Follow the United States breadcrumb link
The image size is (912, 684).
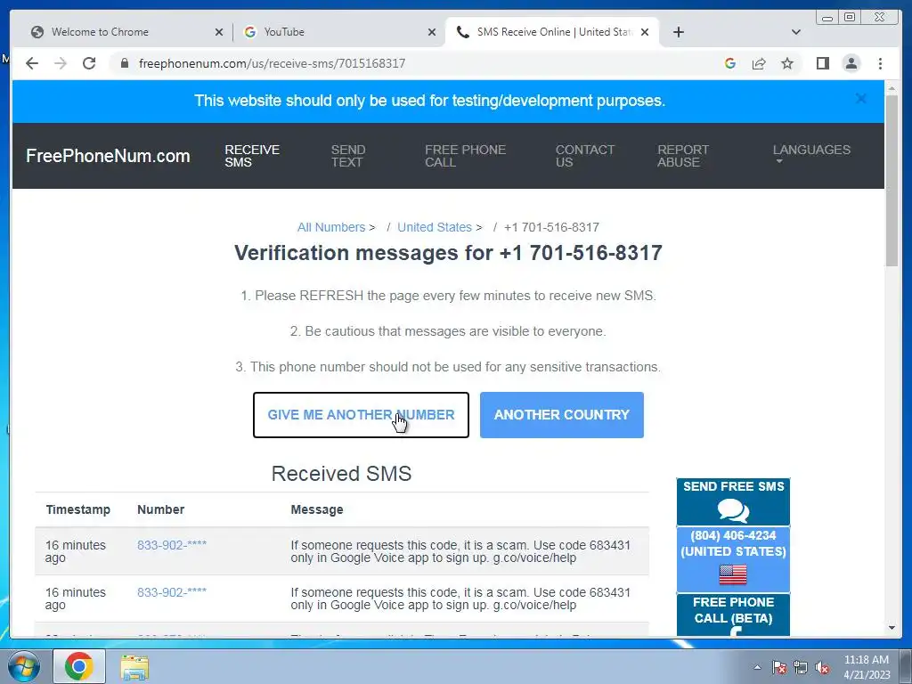click(x=435, y=227)
